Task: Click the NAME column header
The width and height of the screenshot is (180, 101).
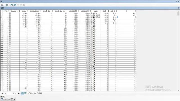Action: click(x=95, y=11)
